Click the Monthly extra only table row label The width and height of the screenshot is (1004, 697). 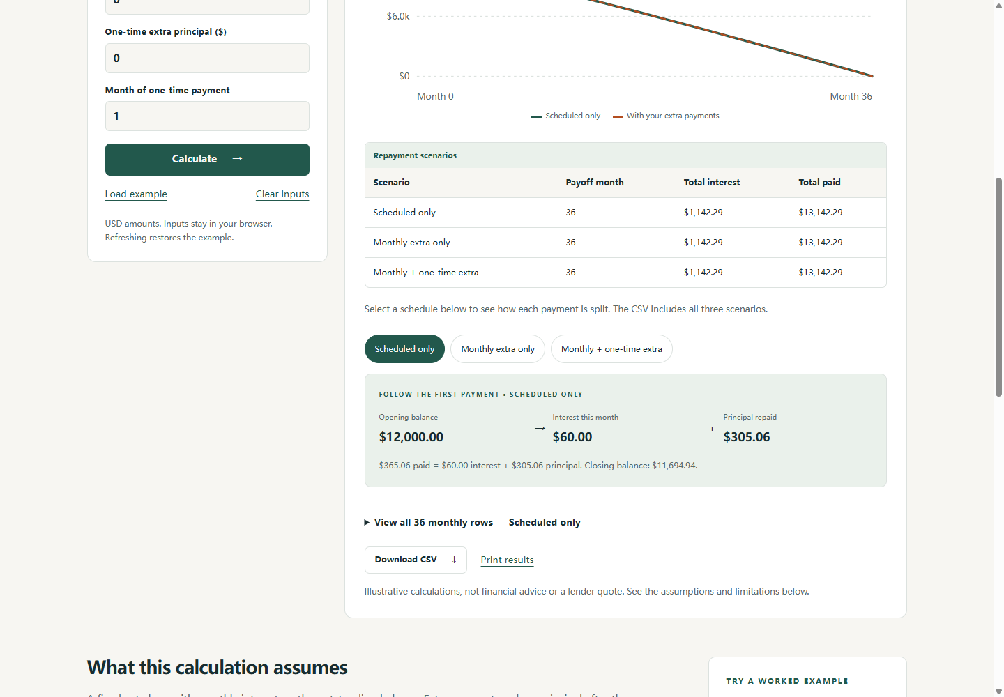click(x=411, y=243)
